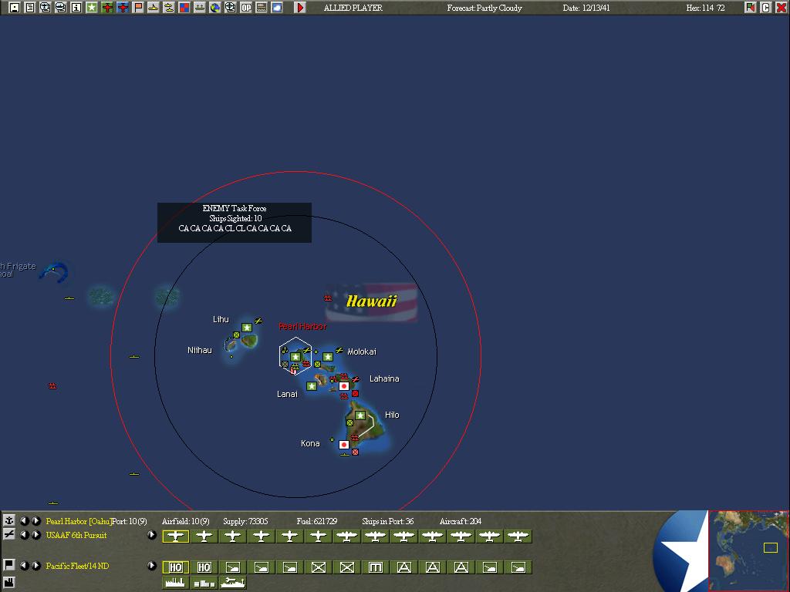790x592 pixels.
Task: Click the small buildings icon in third row
Action: (x=204, y=583)
